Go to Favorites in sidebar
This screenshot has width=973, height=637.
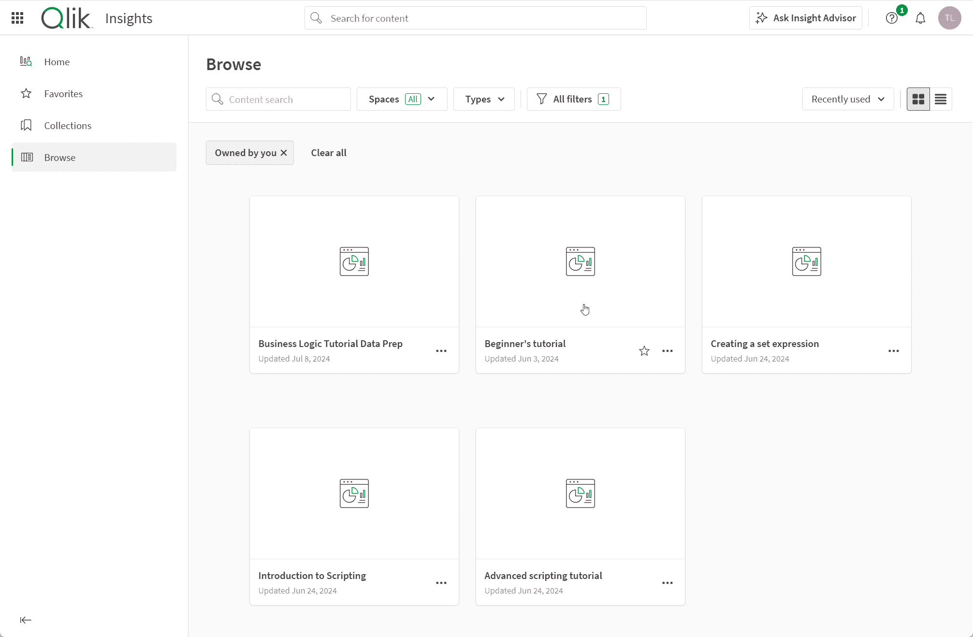63,94
